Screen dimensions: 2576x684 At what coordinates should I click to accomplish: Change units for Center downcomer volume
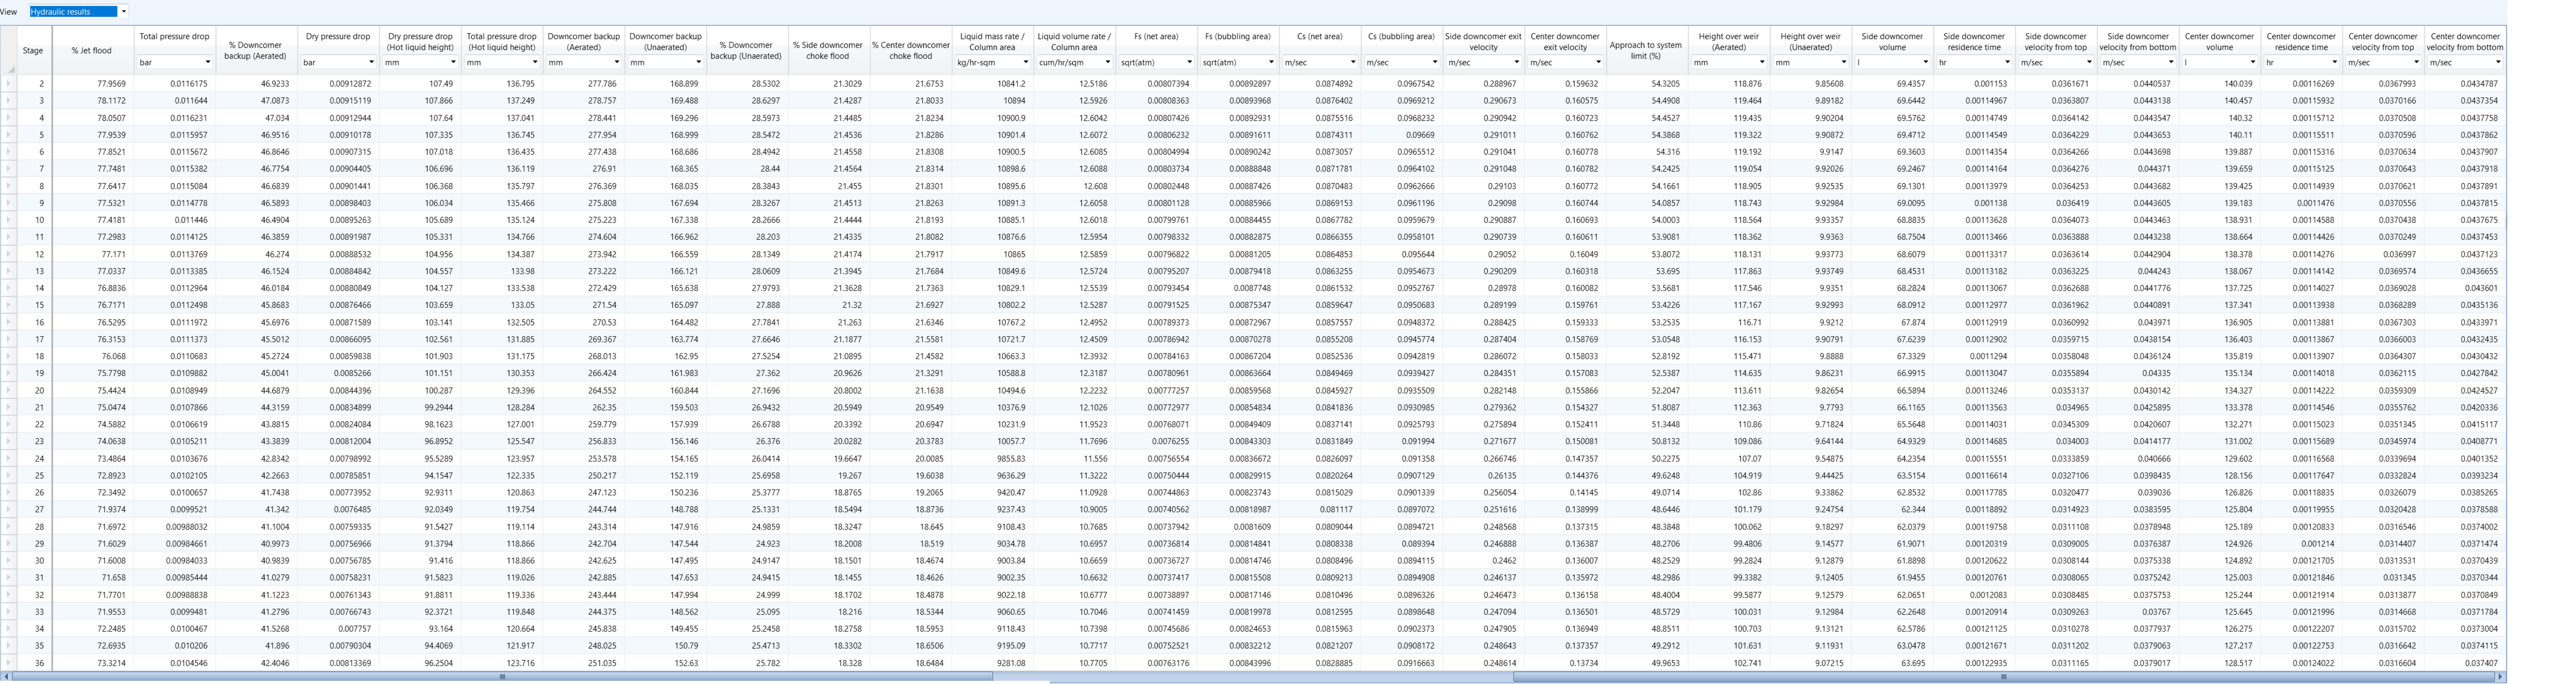click(2221, 62)
